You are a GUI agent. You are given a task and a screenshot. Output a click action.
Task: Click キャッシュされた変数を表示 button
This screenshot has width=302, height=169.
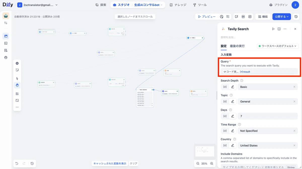click(x=110, y=163)
